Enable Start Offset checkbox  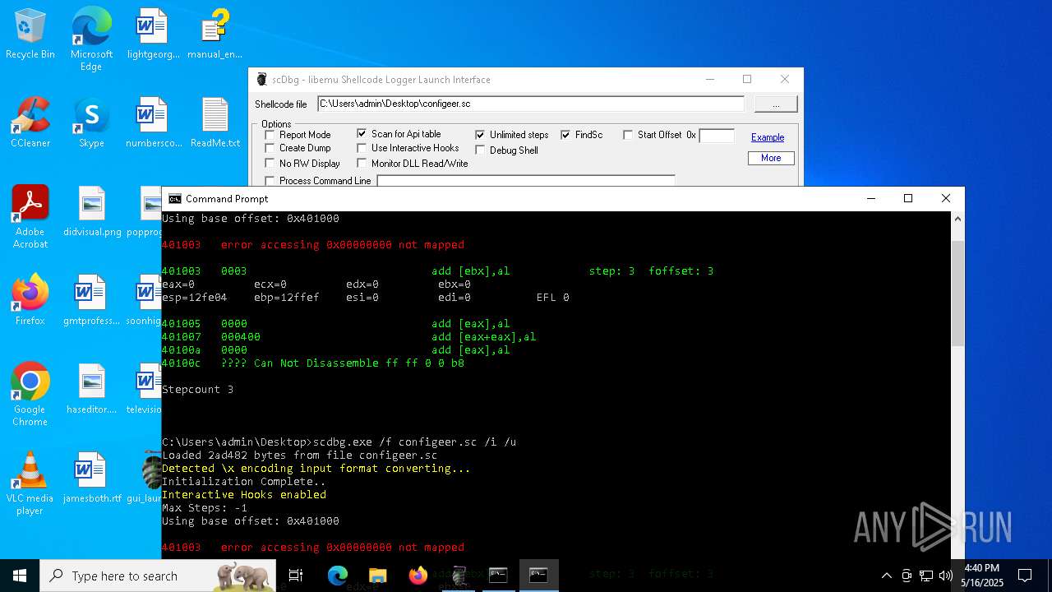click(628, 135)
